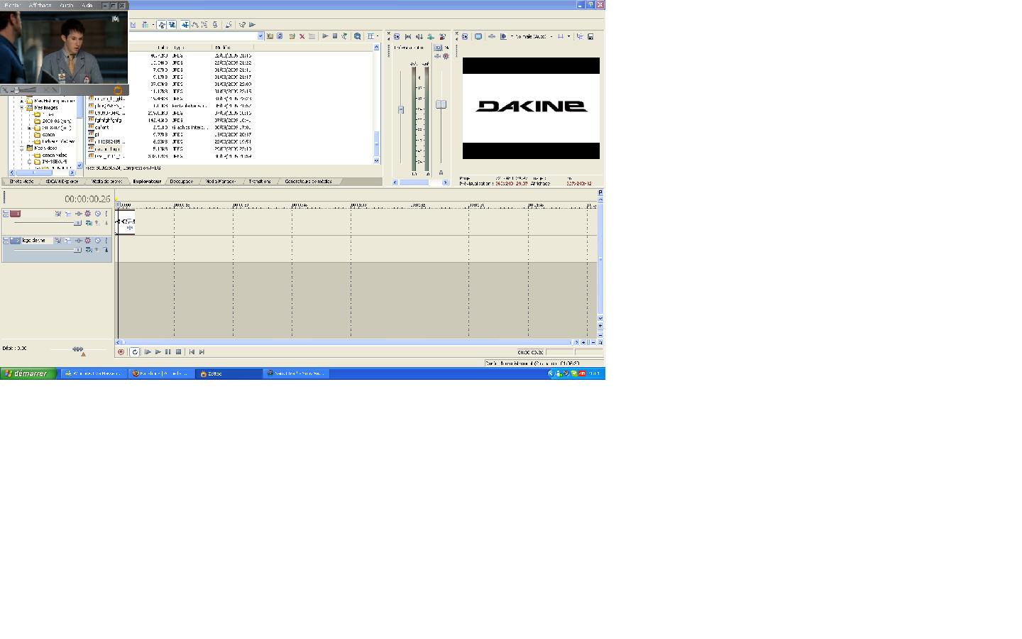Toggle Loop Playback in the transport bar

(x=134, y=351)
